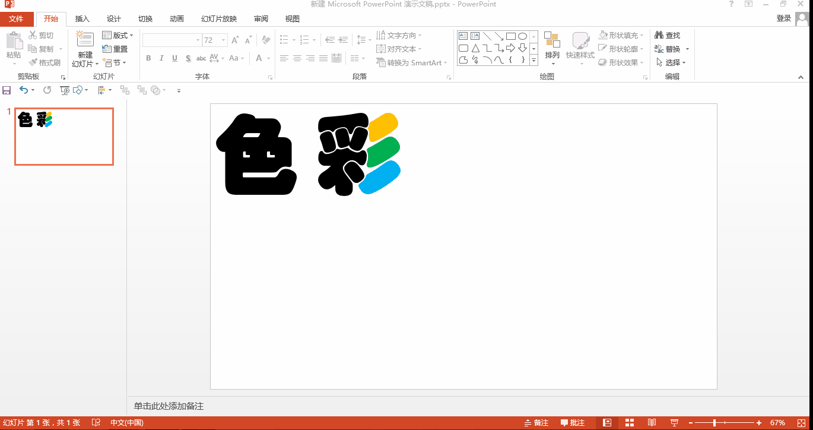Switch to slide sorter view
The image size is (813, 430).
[x=629, y=422]
